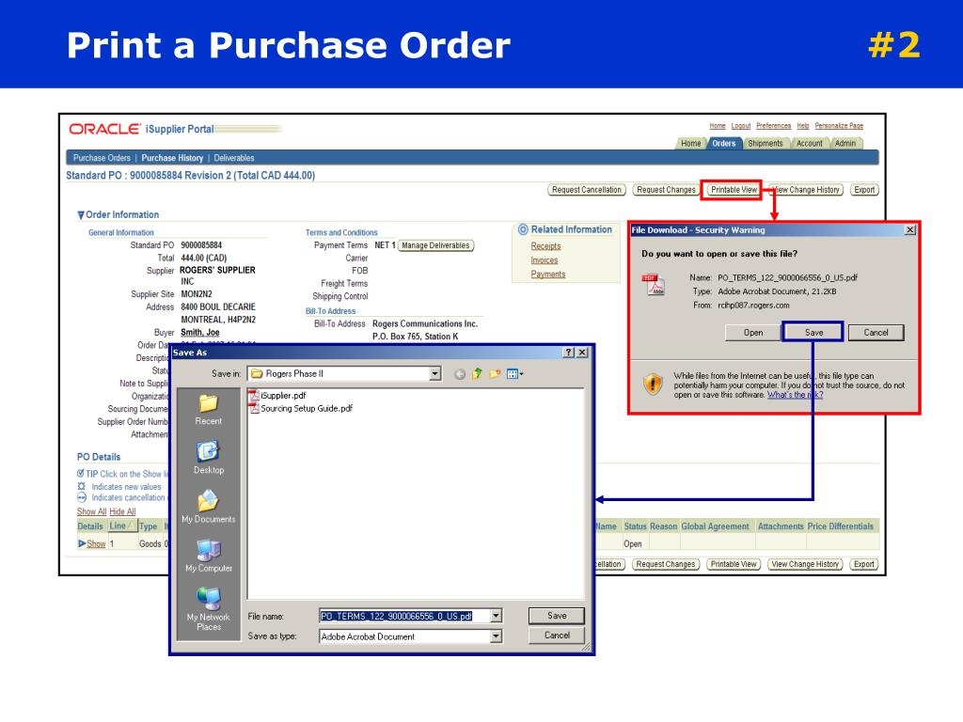Click the Request Cancellation button
The height and width of the screenshot is (722, 963).
coord(587,190)
